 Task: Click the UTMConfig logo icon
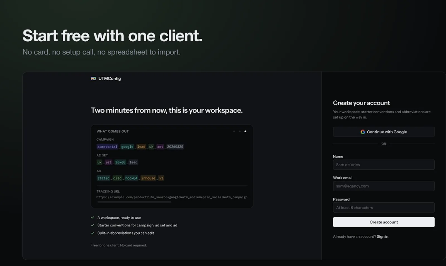tap(93, 79)
